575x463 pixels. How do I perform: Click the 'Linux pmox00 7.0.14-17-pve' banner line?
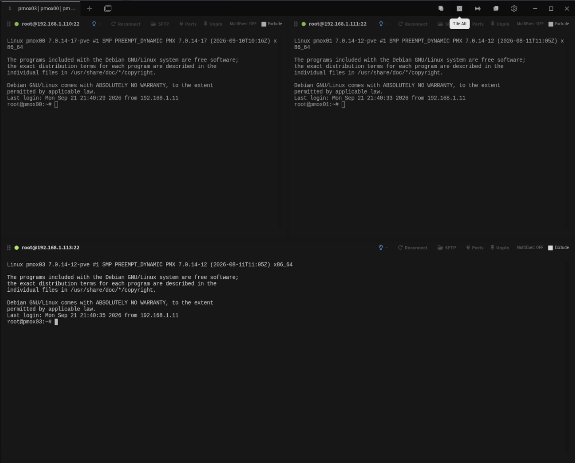tap(142, 41)
